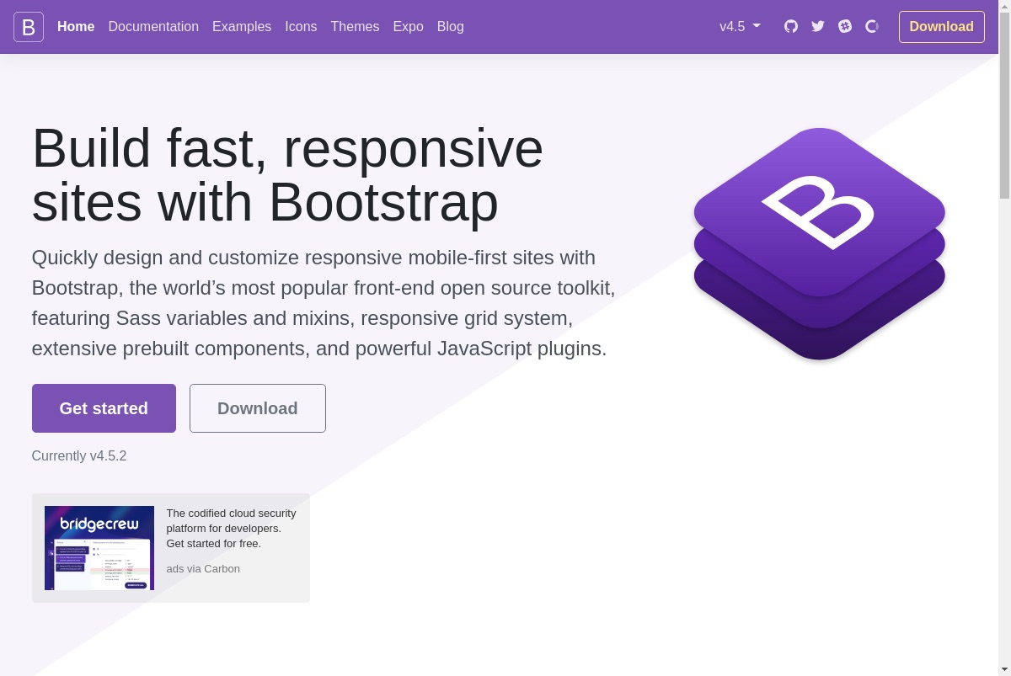Screen dimensions: 1011x676
Task: Click the Bootstrap B logo in navbar
Action: tap(29, 27)
